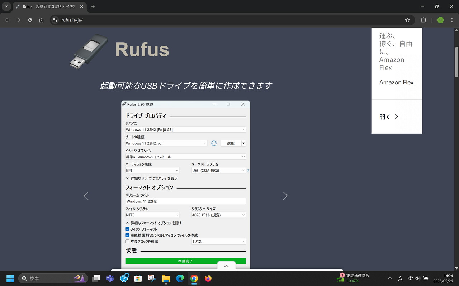Open Firefox from taskbar
Viewport: 459px width, 286px height.
[208, 278]
